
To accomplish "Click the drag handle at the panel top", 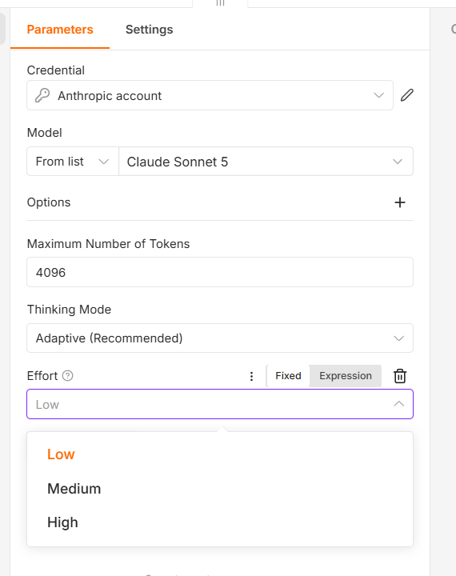I will tap(220, 3).
